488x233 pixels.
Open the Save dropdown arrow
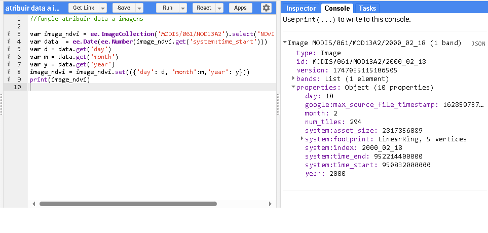139,8
